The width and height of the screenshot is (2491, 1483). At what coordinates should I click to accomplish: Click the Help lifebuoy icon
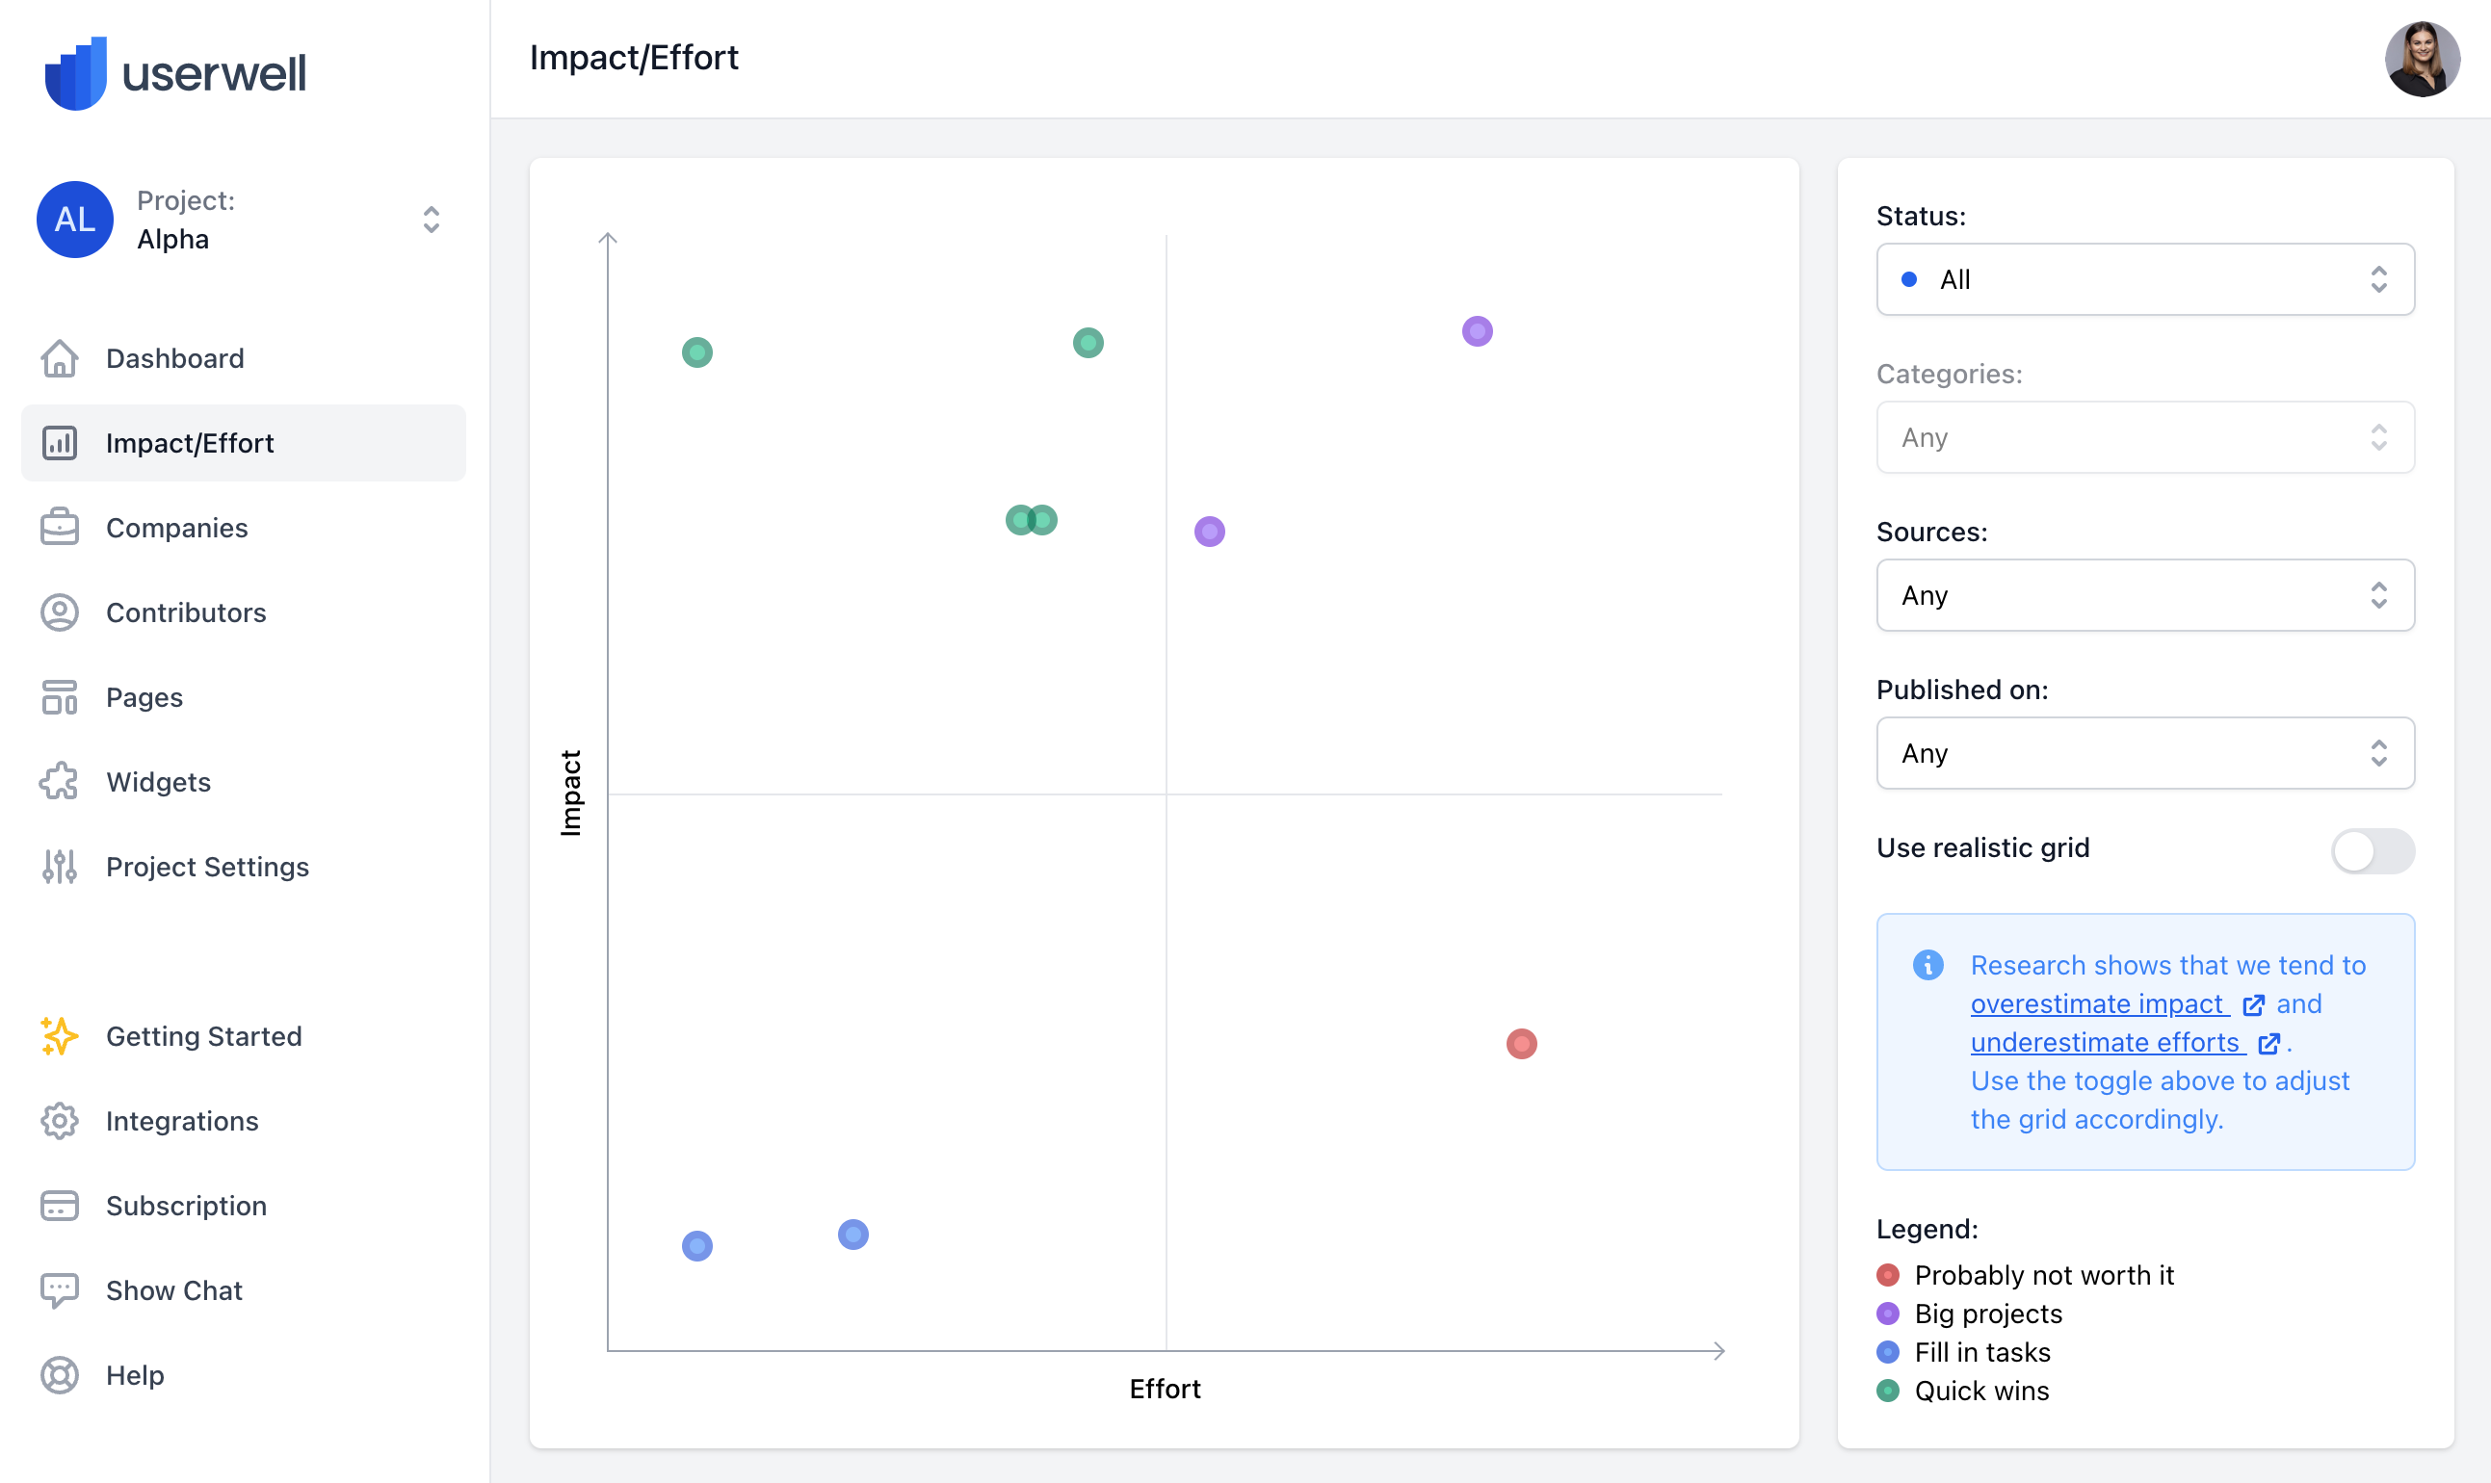(59, 1375)
